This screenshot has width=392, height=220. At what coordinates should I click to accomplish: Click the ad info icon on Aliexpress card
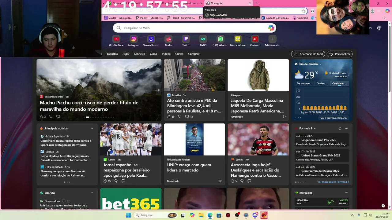(x=284, y=116)
